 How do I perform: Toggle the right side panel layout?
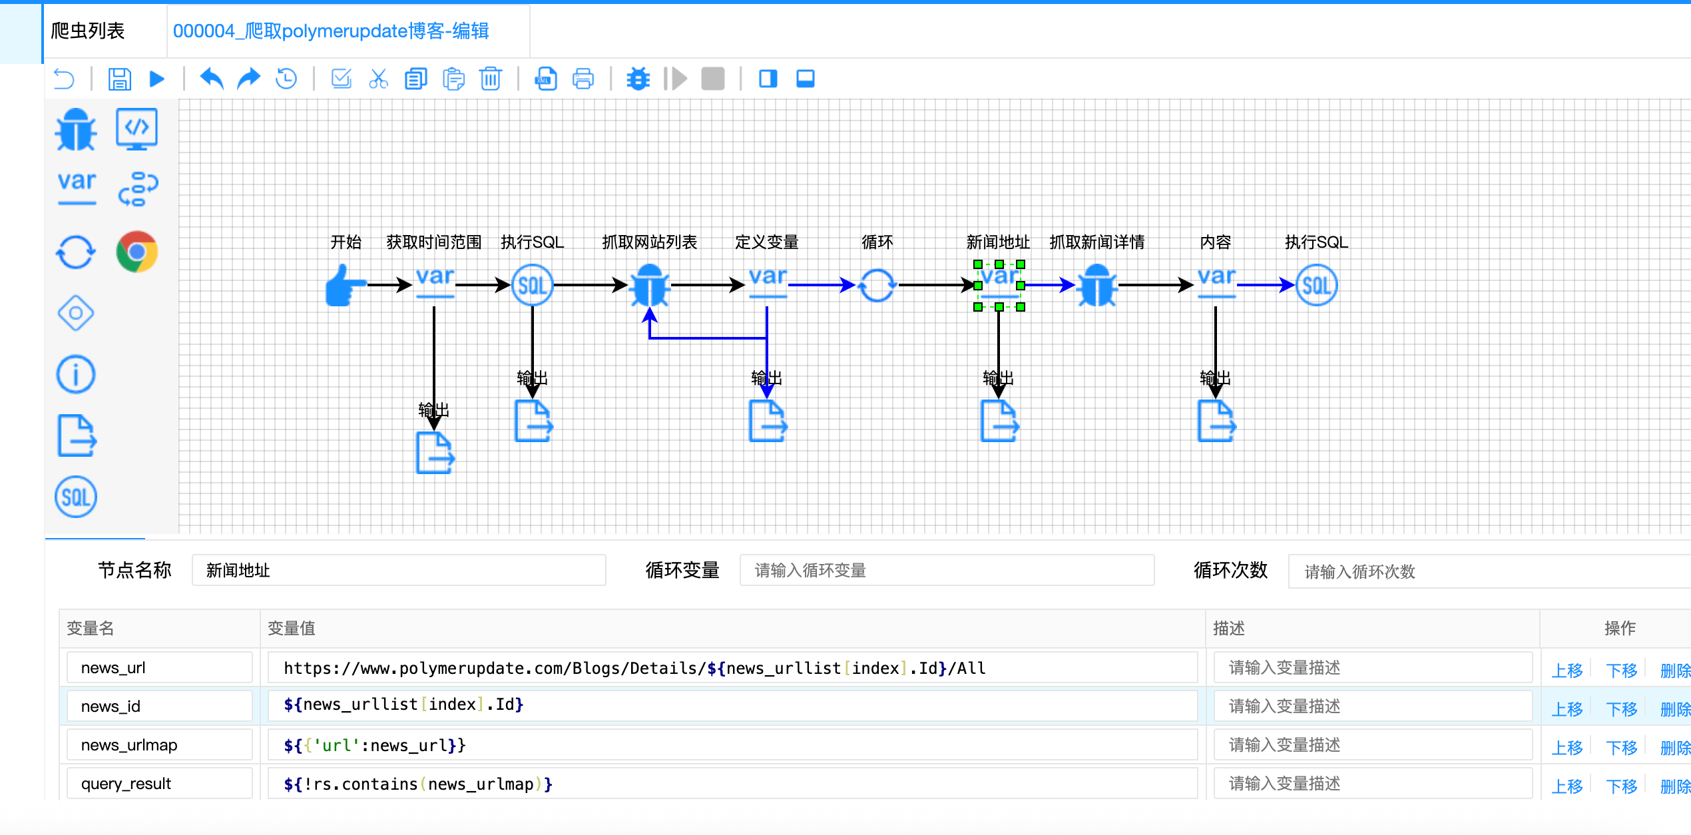point(768,79)
